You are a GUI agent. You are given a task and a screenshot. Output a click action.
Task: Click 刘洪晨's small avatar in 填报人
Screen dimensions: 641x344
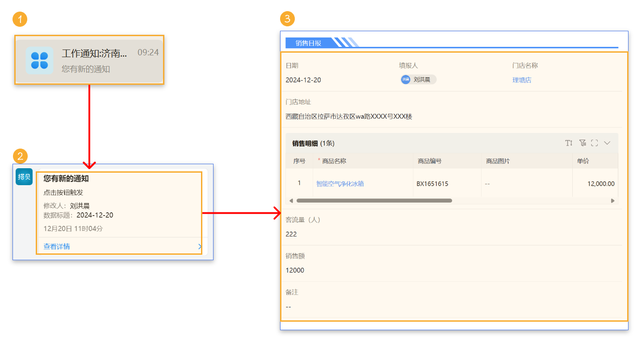406,79
